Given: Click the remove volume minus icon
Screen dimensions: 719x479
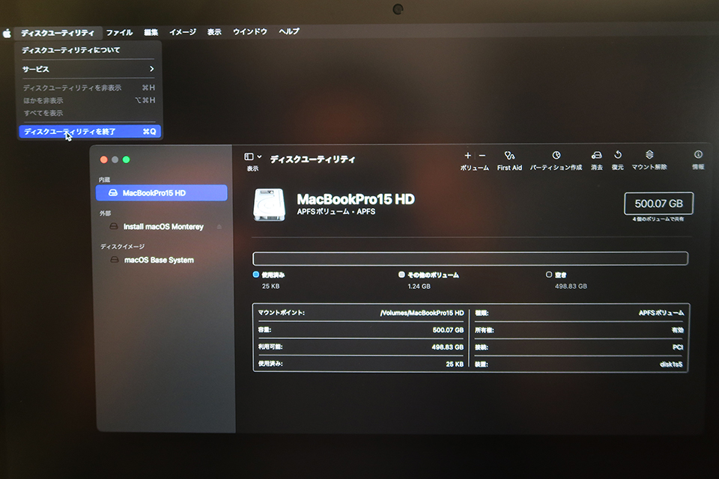Looking at the screenshot, I should click(x=482, y=156).
